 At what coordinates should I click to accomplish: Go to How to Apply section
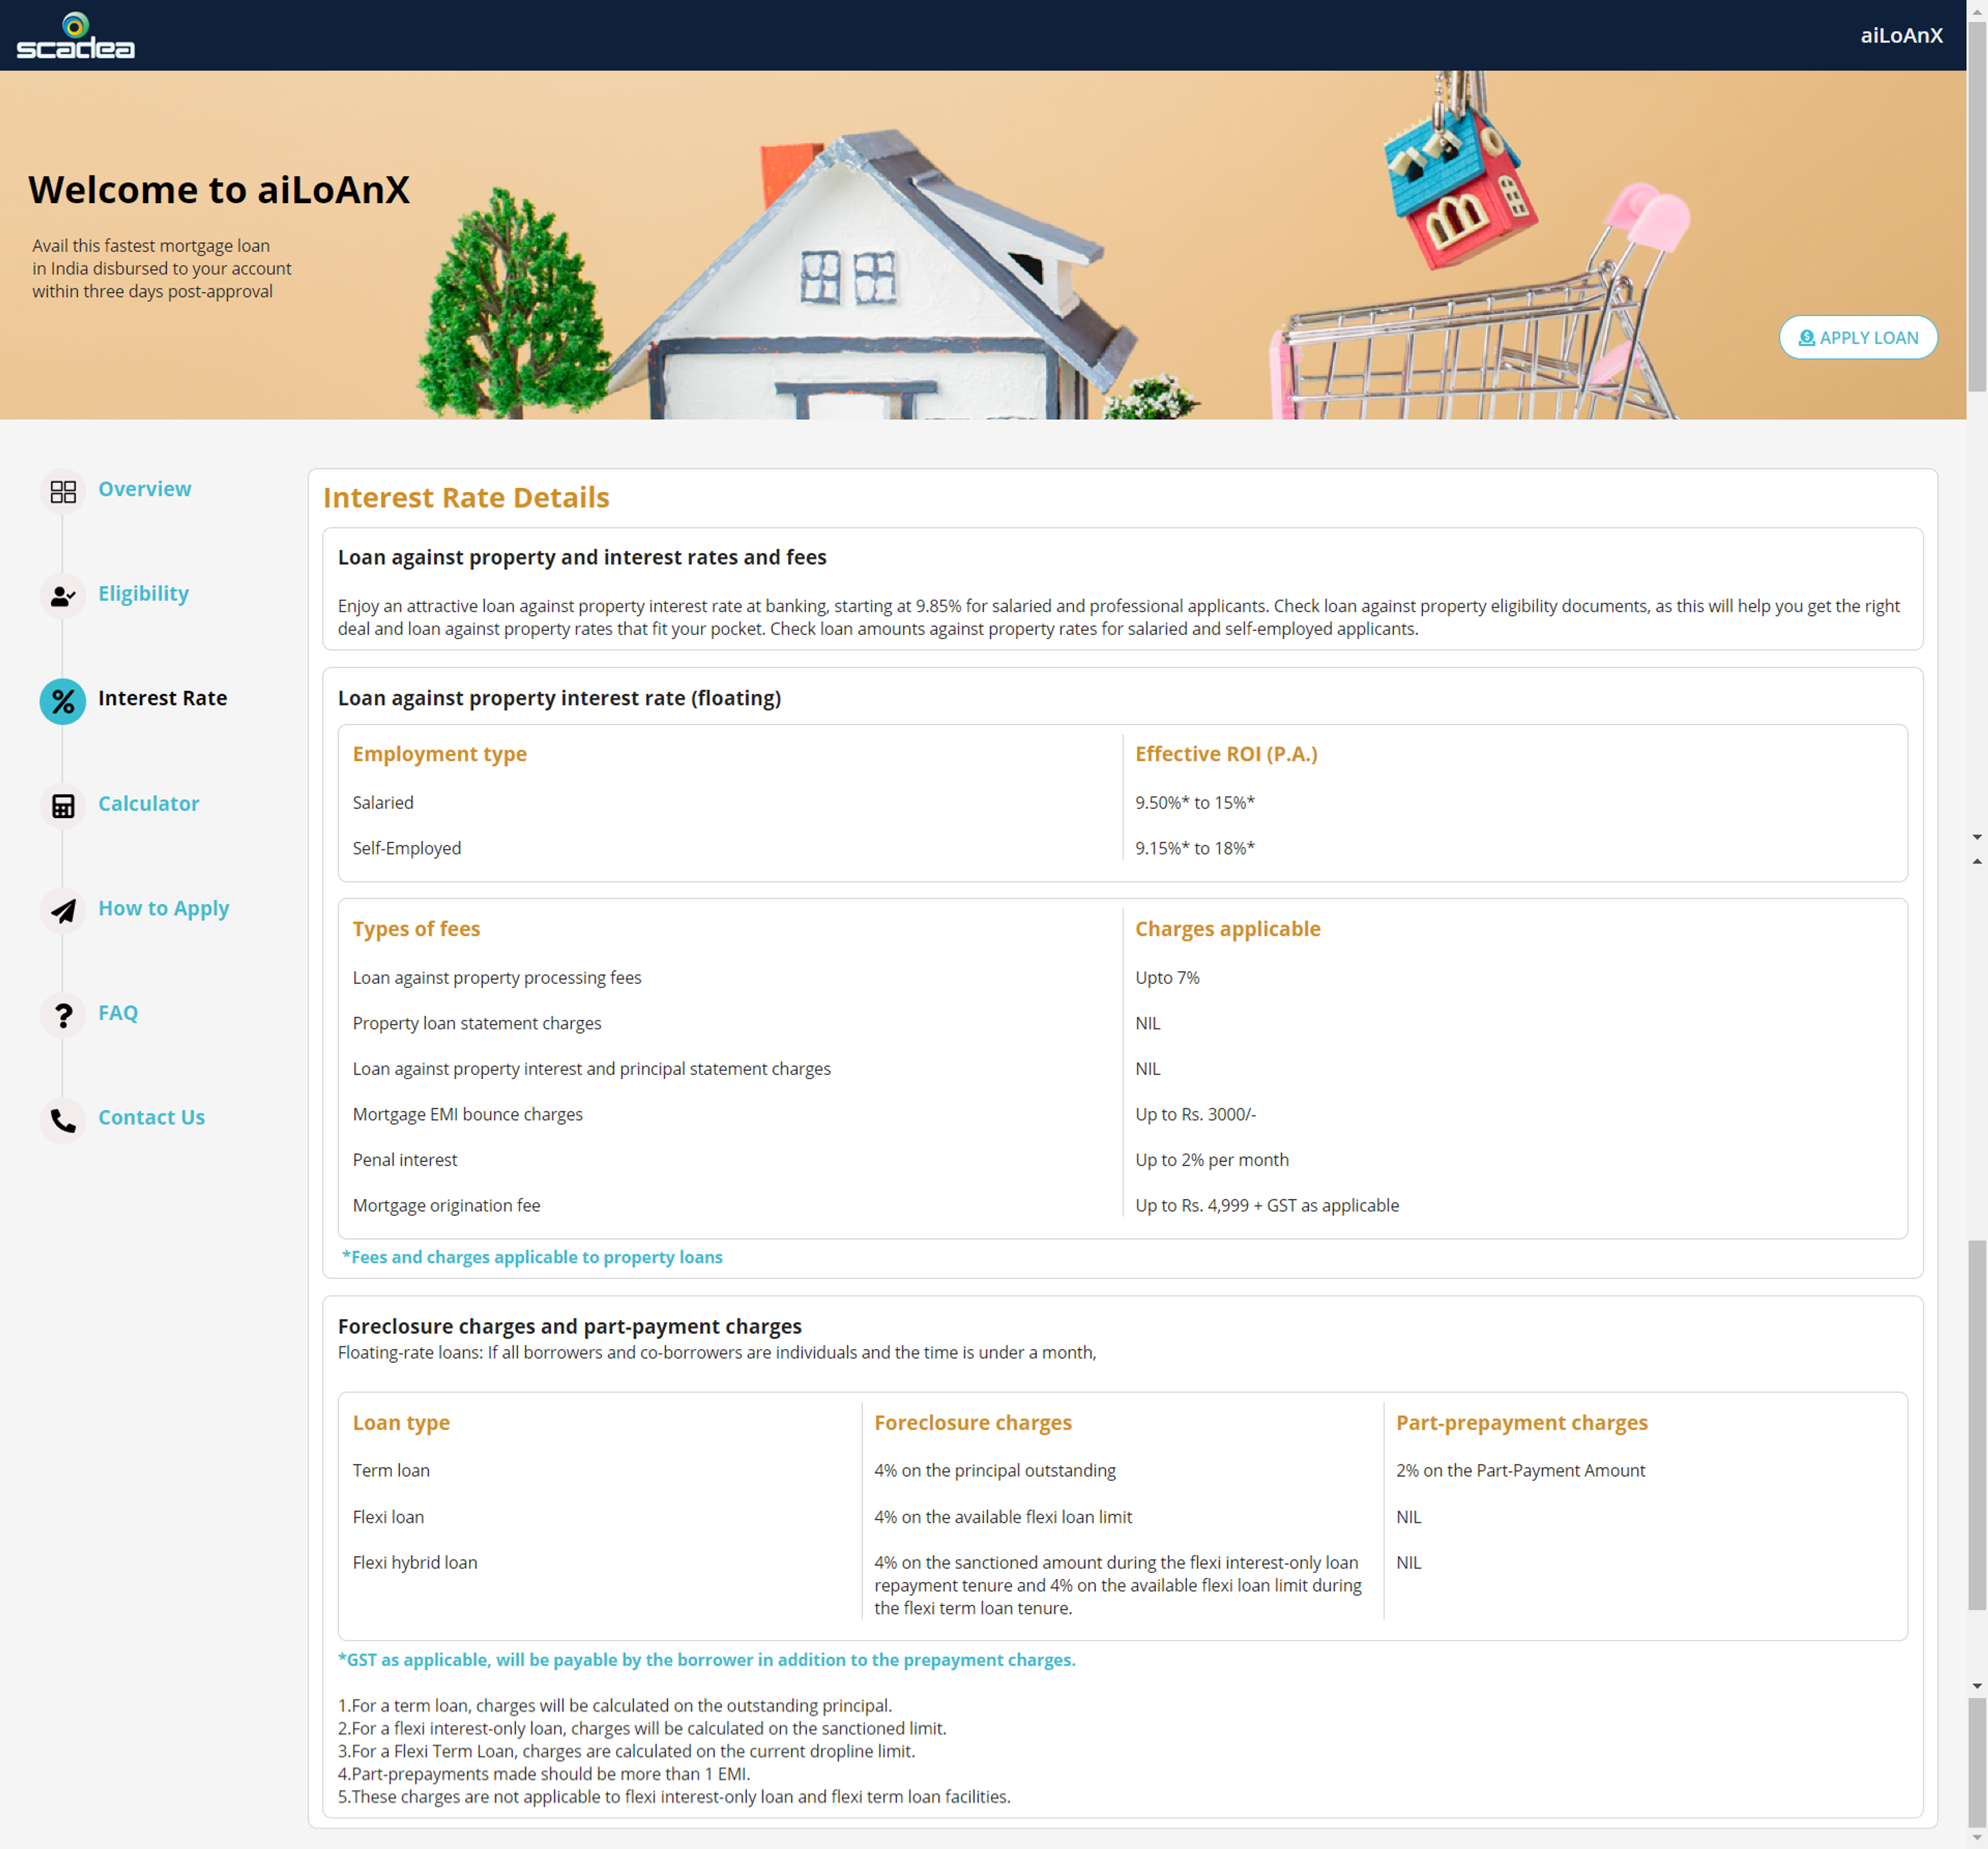[163, 908]
